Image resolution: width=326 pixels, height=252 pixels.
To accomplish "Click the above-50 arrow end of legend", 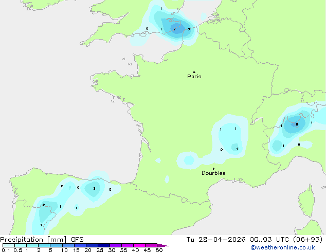I will [163, 245].
